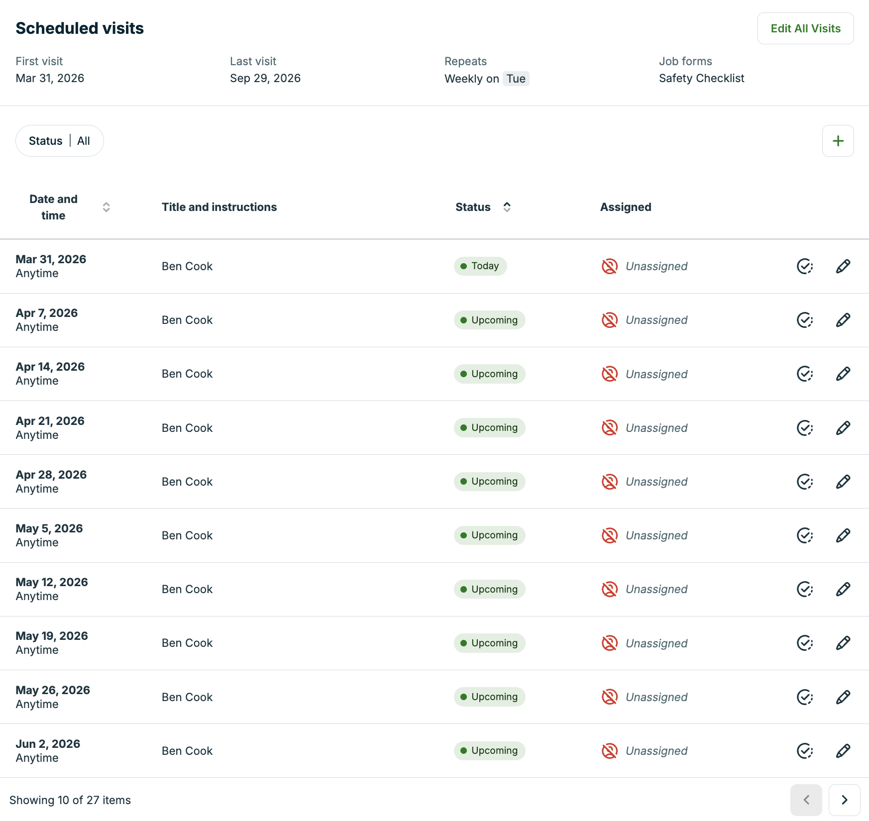The height and width of the screenshot is (821, 869).
Task: Click the plus icon to add visit
Action: 838,141
